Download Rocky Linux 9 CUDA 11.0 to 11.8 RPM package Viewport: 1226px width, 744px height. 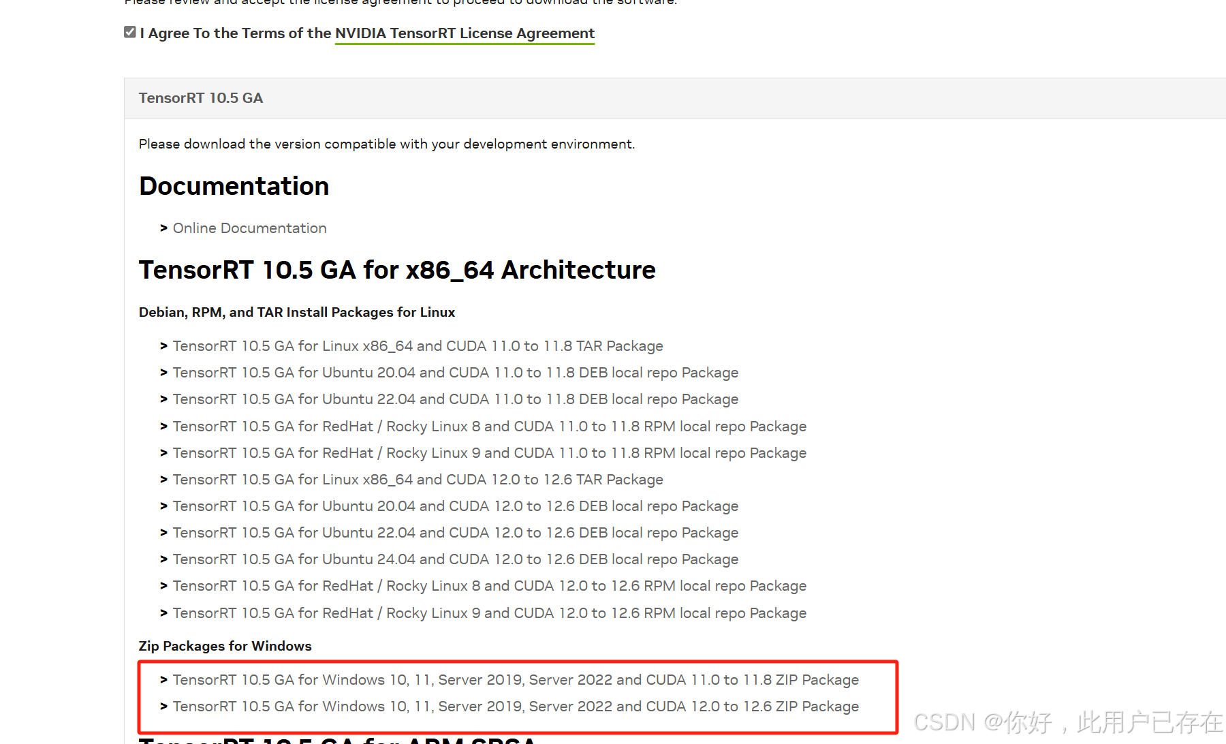coord(489,453)
